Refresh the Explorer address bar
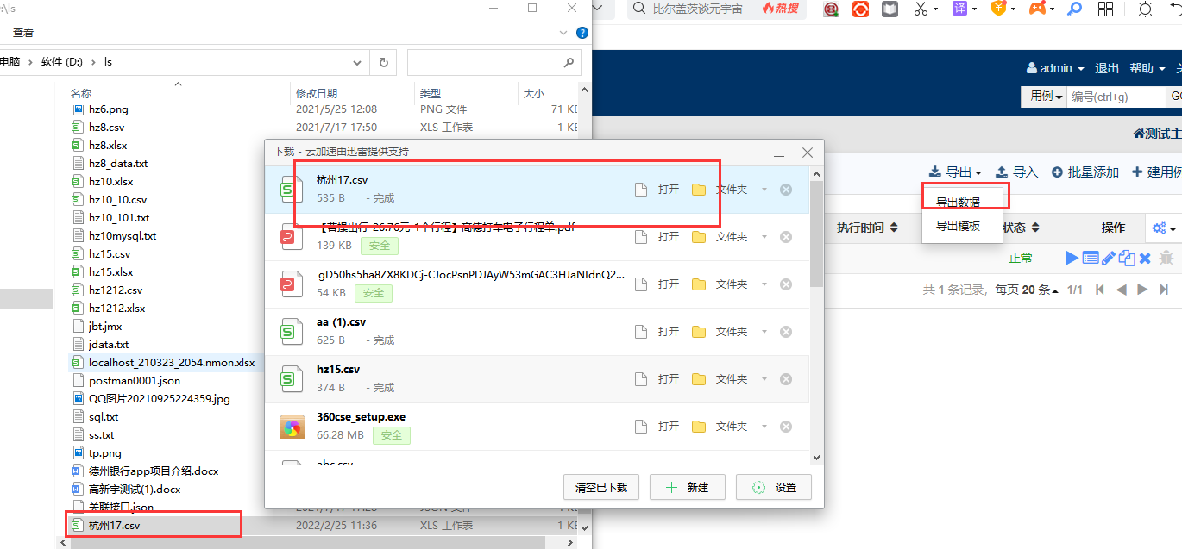Image resolution: width=1182 pixels, height=549 pixels. coord(384,62)
